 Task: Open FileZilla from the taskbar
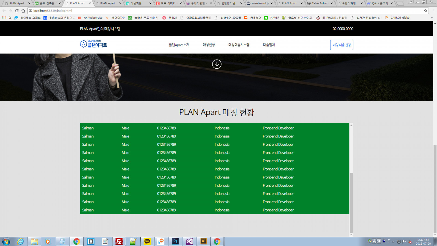coord(119,241)
